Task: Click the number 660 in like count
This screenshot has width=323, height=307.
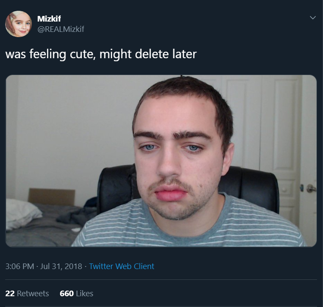Action: click(x=66, y=293)
